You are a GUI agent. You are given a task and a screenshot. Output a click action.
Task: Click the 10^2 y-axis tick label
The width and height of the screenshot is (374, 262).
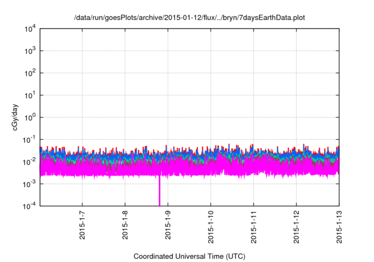(30, 73)
